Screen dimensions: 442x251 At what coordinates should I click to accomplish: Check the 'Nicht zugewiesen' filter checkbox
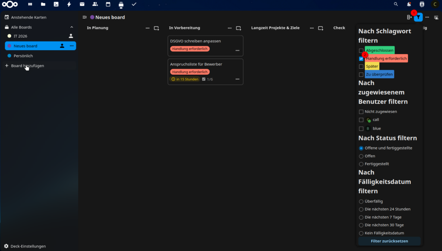pyautogui.click(x=361, y=112)
